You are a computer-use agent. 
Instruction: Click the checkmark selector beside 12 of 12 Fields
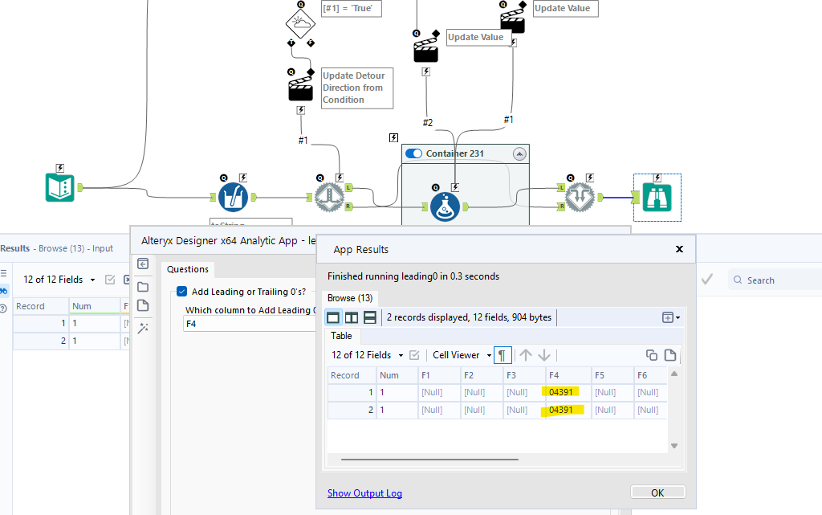413,354
